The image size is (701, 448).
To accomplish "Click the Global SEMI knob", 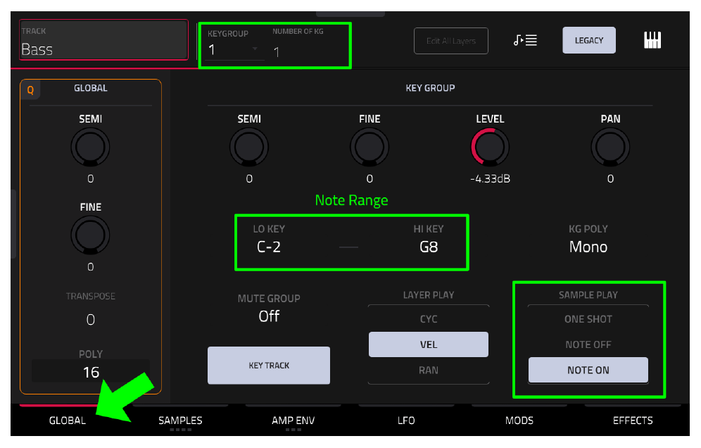I will tap(90, 147).
